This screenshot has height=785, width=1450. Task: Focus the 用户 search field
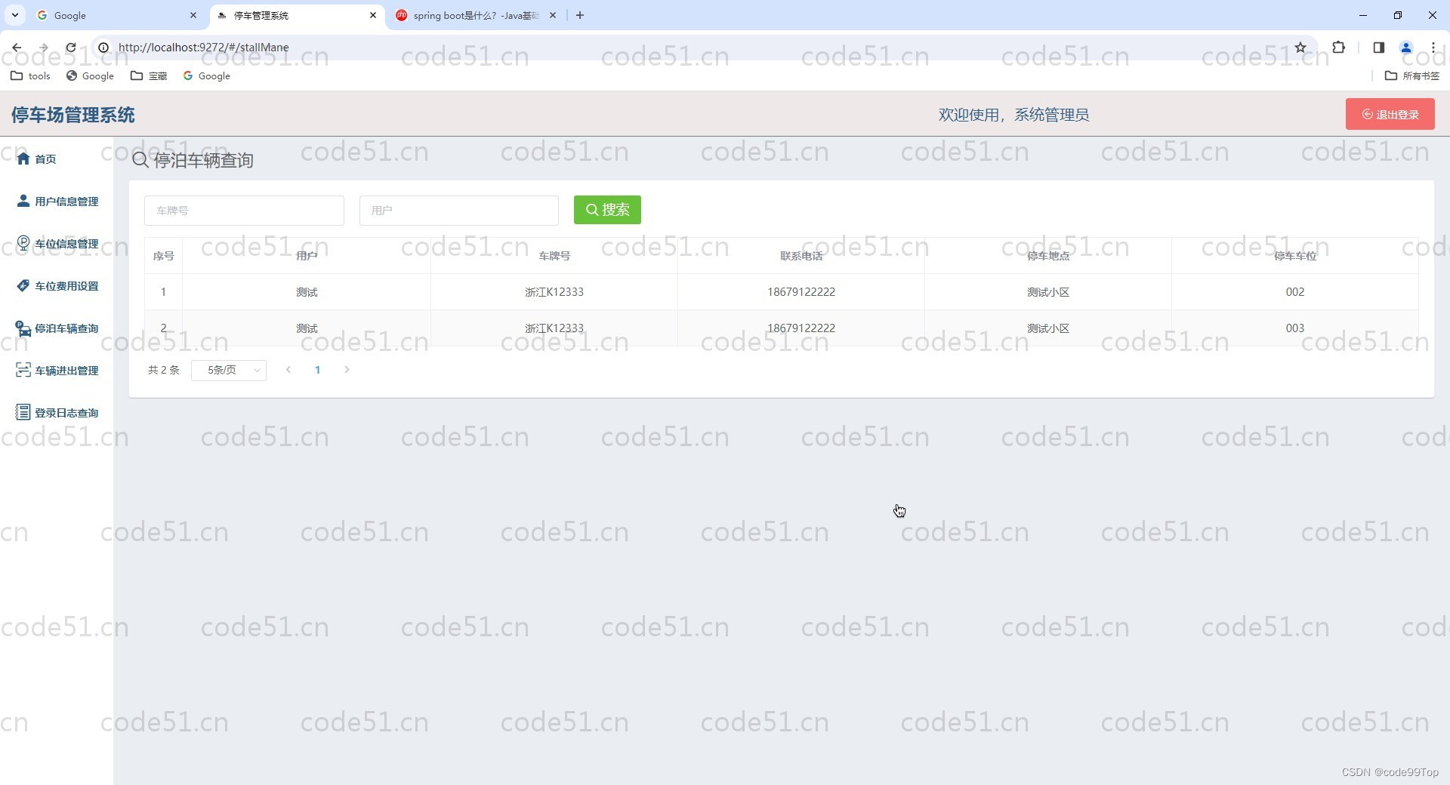tap(459, 211)
